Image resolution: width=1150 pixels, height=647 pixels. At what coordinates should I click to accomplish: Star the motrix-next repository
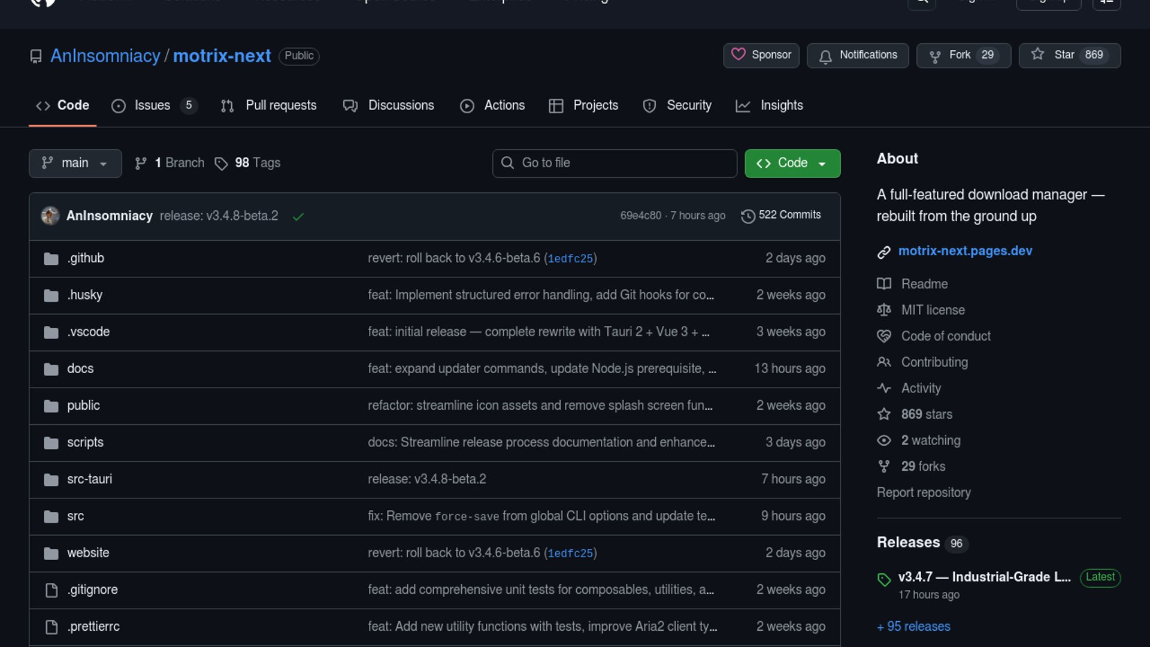tap(1069, 55)
